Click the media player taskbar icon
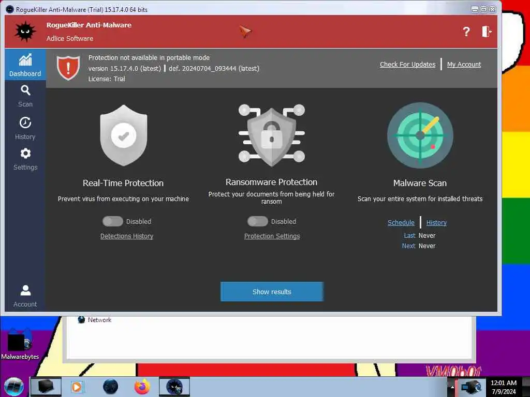Screen dimensions: 530x397 77,387
